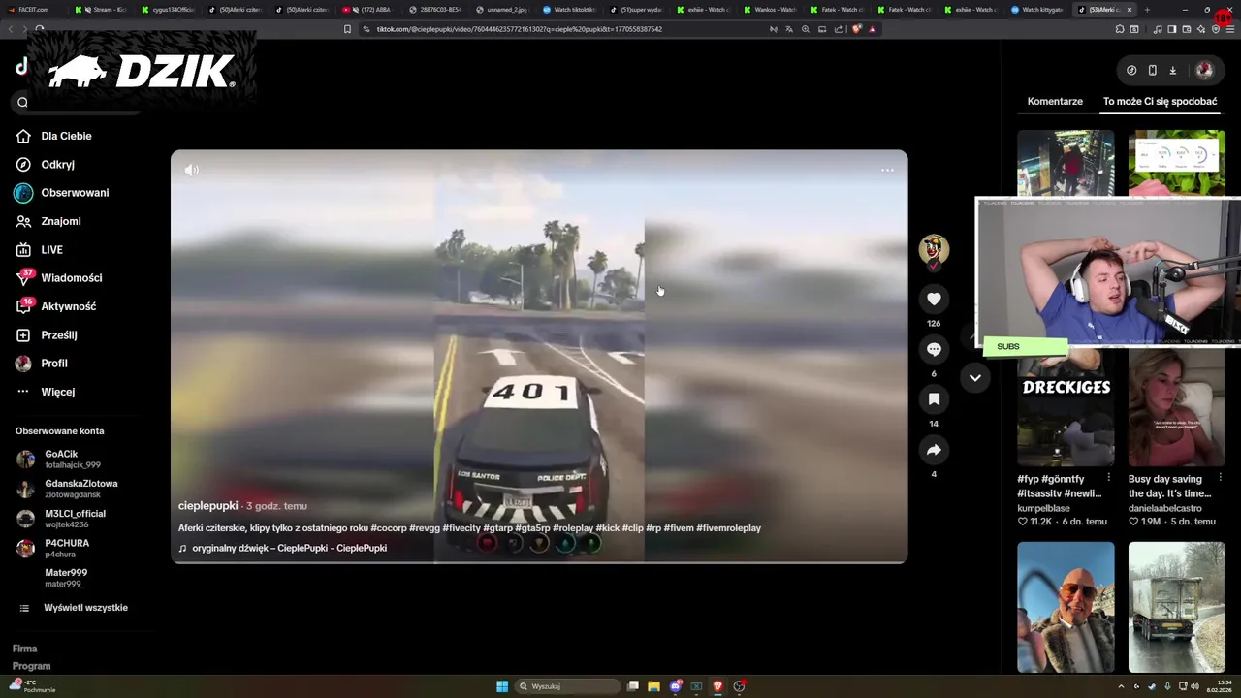
Task: Click the download app icon in header
Action: point(1172,70)
